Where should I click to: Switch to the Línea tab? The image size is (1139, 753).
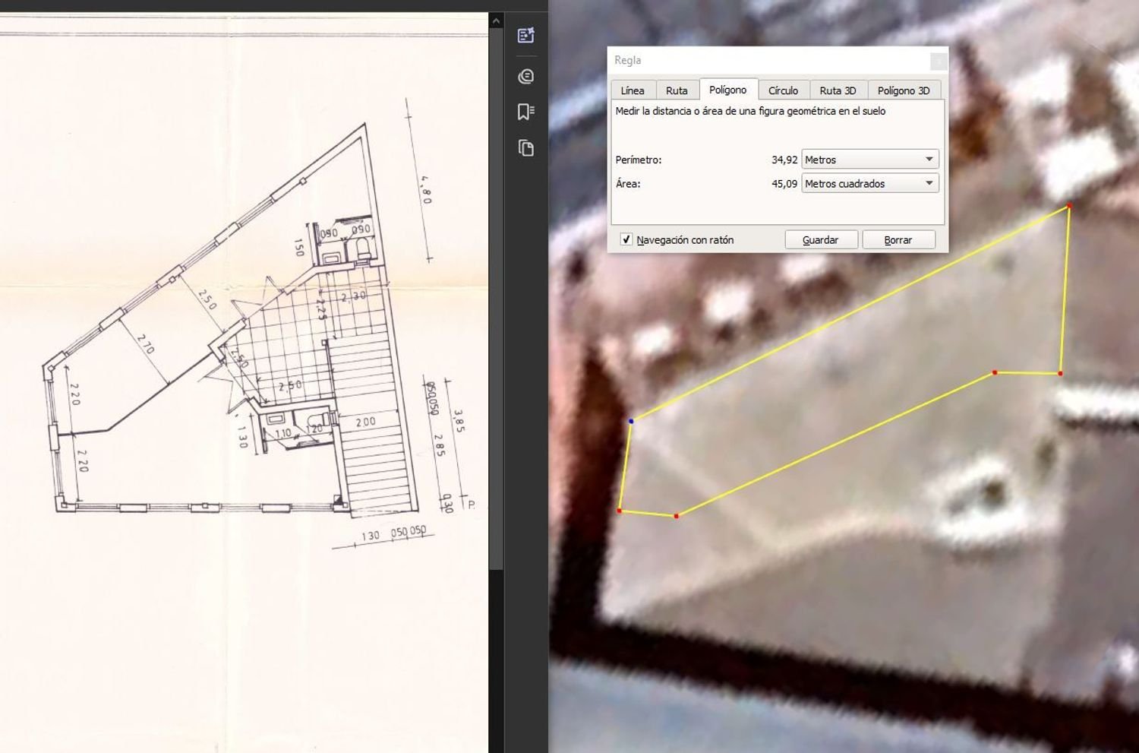click(633, 90)
